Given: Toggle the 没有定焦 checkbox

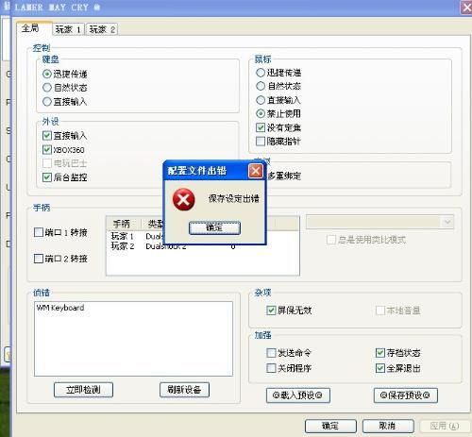Looking at the screenshot, I should pos(261,127).
